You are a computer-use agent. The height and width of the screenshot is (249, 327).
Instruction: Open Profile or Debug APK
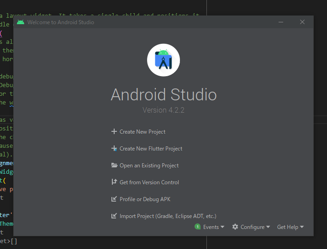click(x=145, y=199)
